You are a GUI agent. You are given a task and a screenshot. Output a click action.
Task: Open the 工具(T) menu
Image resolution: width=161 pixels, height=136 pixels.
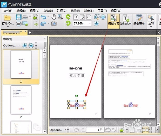tap(102, 11)
